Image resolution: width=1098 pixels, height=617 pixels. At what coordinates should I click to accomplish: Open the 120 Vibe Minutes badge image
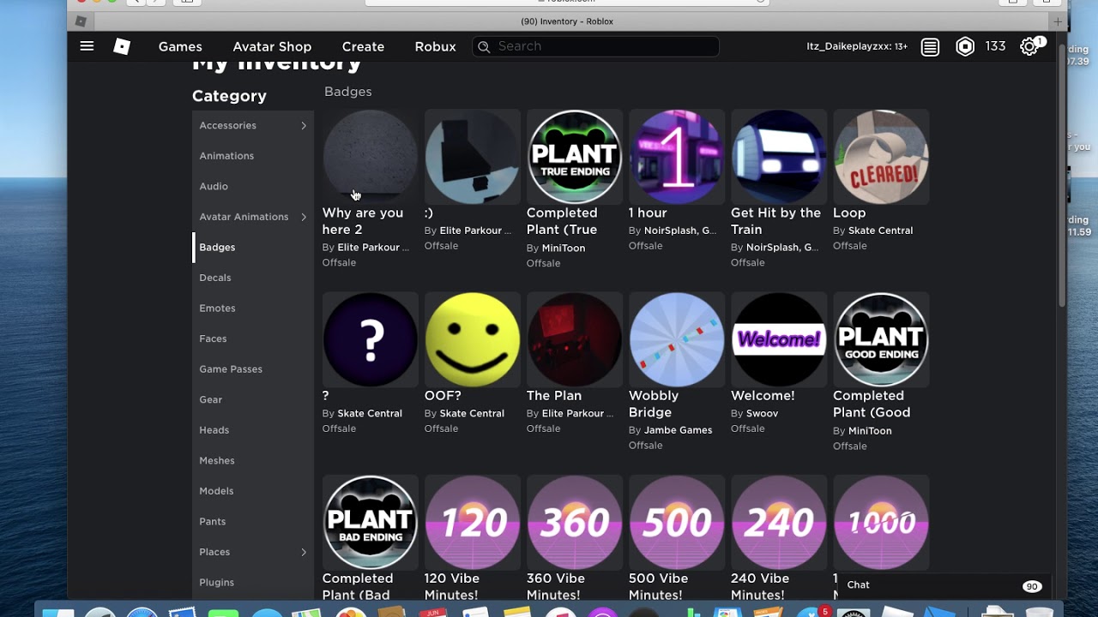click(x=473, y=522)
